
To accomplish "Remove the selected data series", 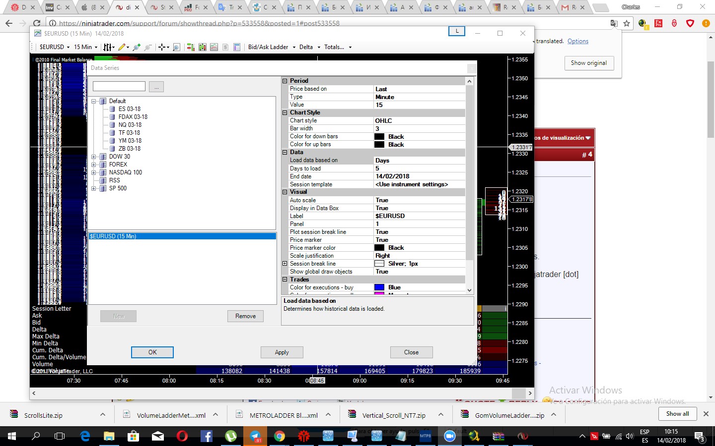I will 246,316.
